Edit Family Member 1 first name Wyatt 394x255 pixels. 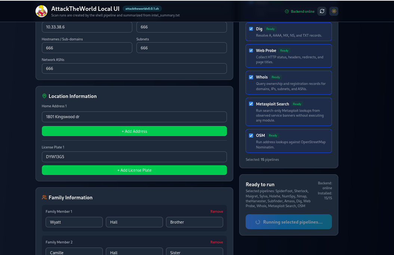pos(74,222)
